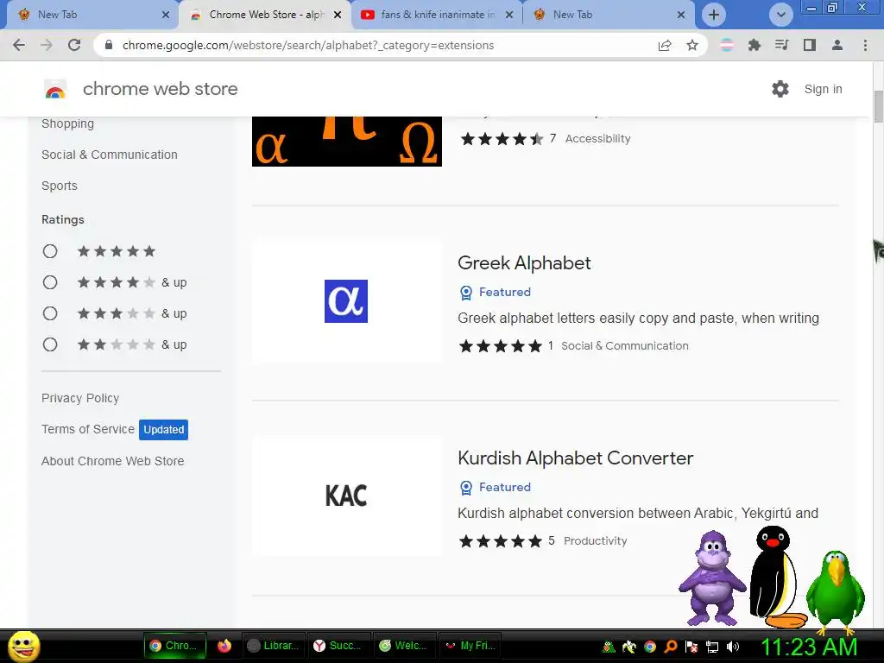Select the 5 stars rating filter
Screen dimensions: 884x663
(50, 251)
